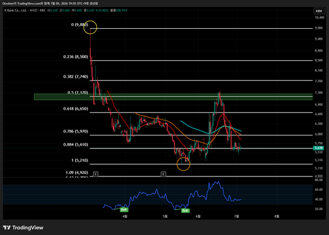
Task: Click the 6,000 price axis label
Action: (x=319, y=134)
